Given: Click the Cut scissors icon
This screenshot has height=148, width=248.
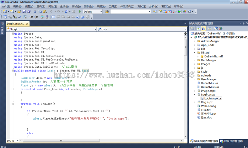Looking at the screenshot, I should point(35,12).
